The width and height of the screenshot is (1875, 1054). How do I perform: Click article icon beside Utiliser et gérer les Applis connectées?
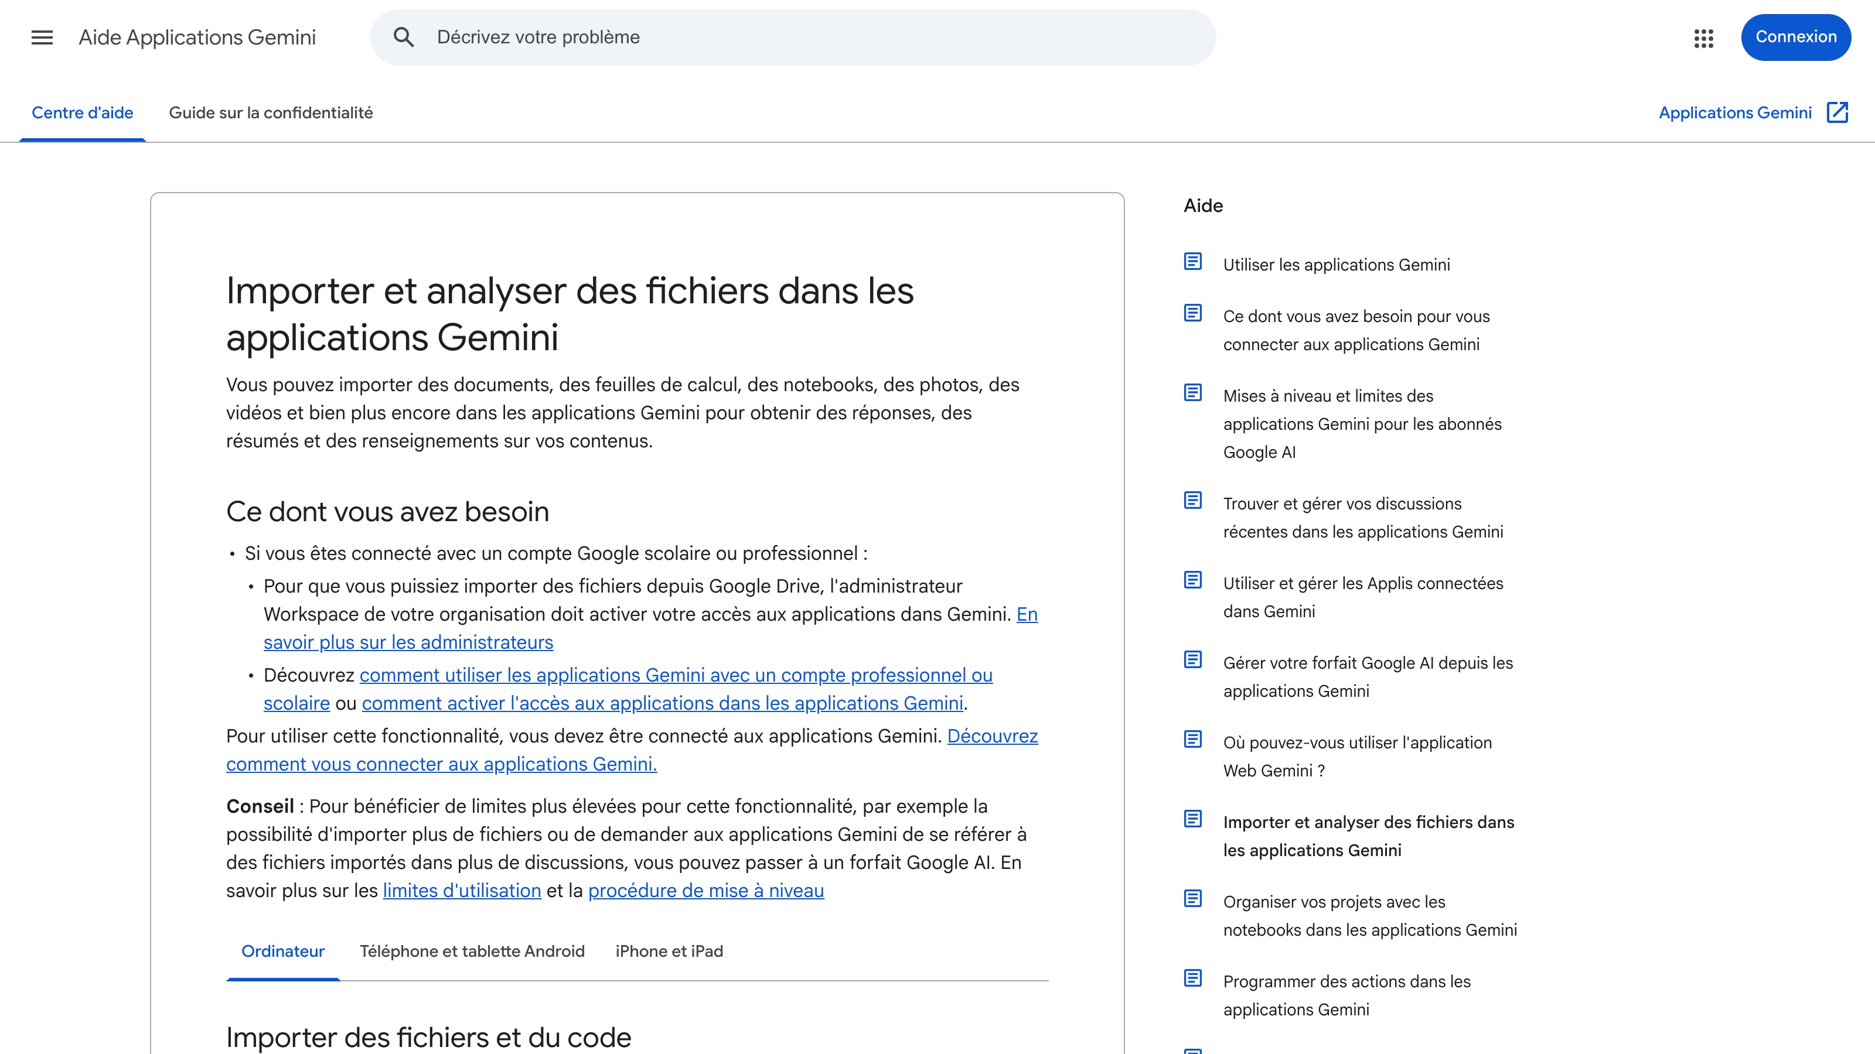point(1193,580)
